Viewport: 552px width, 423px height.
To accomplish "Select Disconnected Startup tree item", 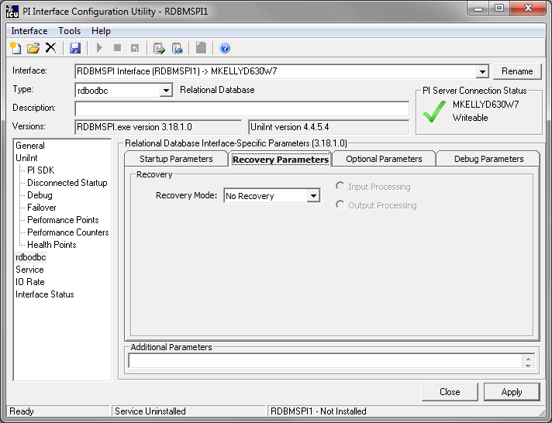I will (67, 183).
